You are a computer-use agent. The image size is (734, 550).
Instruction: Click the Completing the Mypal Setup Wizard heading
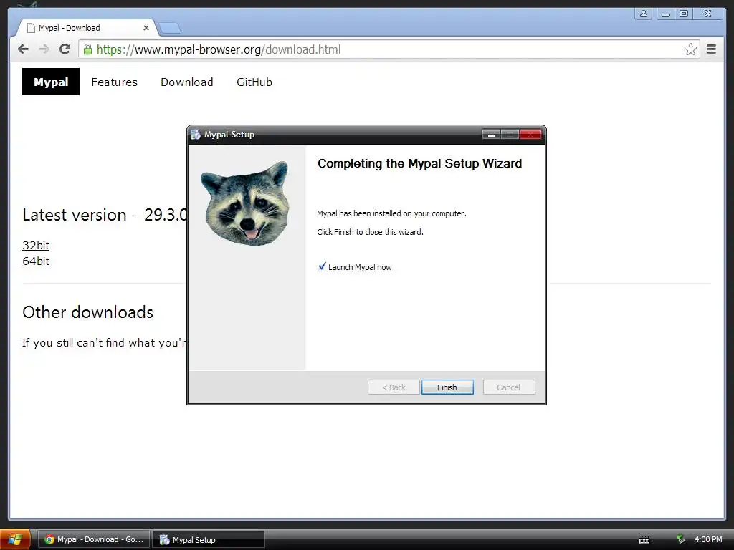click(419, 163)
